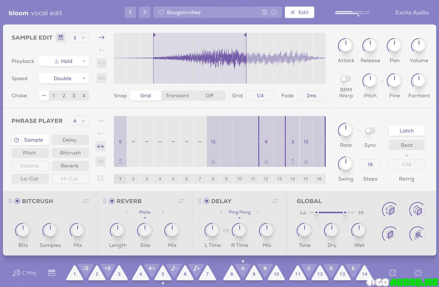Viewport: 439px width, 287px height.
Task: Select the Pitch lane in Phrase Player
Action: coord(30,153)
